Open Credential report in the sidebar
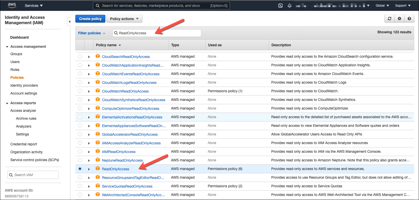 click(24, 144)
